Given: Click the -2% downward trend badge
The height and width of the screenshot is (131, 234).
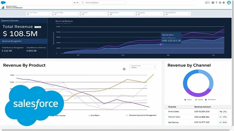Looking at the screenshot, I should 223,112.
